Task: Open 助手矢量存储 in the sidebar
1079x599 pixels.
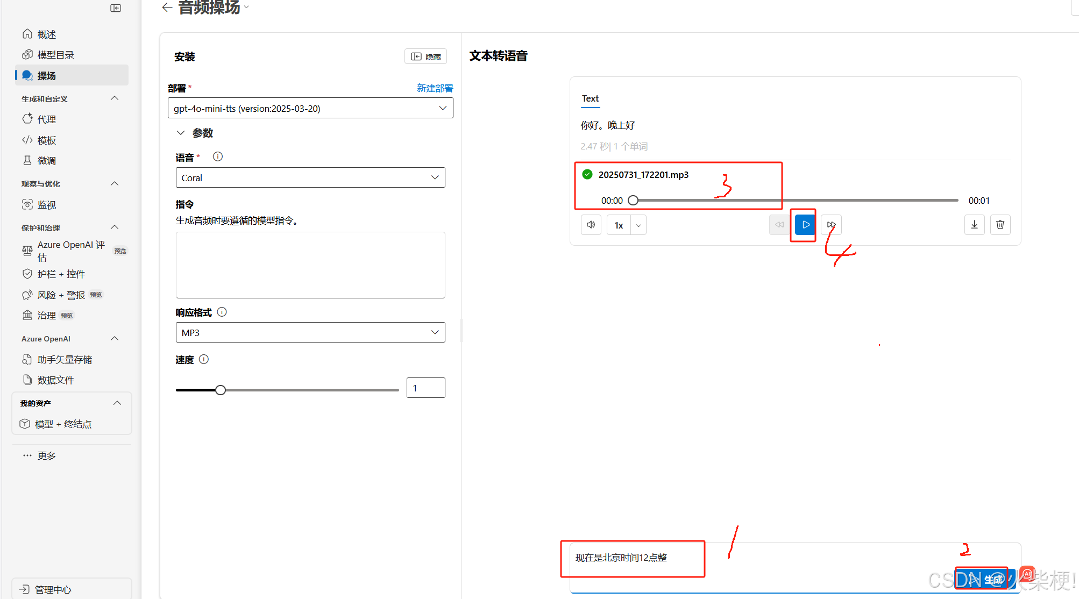Action: [x=72, y=360]
